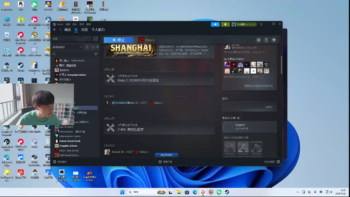
Task: Click the Dota 2 info upload arrow icon
Action: (x=266, y=40)
